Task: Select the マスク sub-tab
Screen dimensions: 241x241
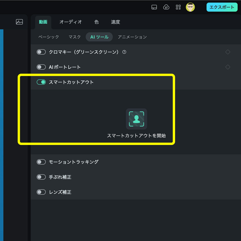Action: tap(74, 37)
